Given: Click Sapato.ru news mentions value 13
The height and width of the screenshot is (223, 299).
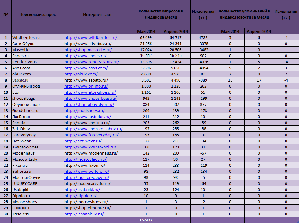Looking at the screenshot, I should (230, 80).
